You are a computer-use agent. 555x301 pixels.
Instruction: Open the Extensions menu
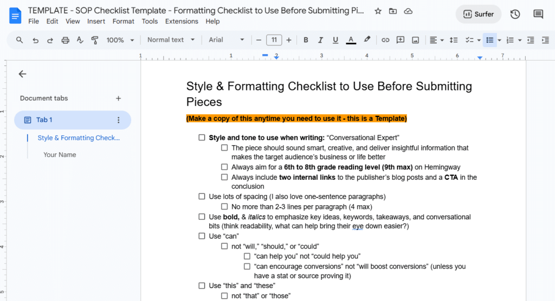tap(182, 21)
